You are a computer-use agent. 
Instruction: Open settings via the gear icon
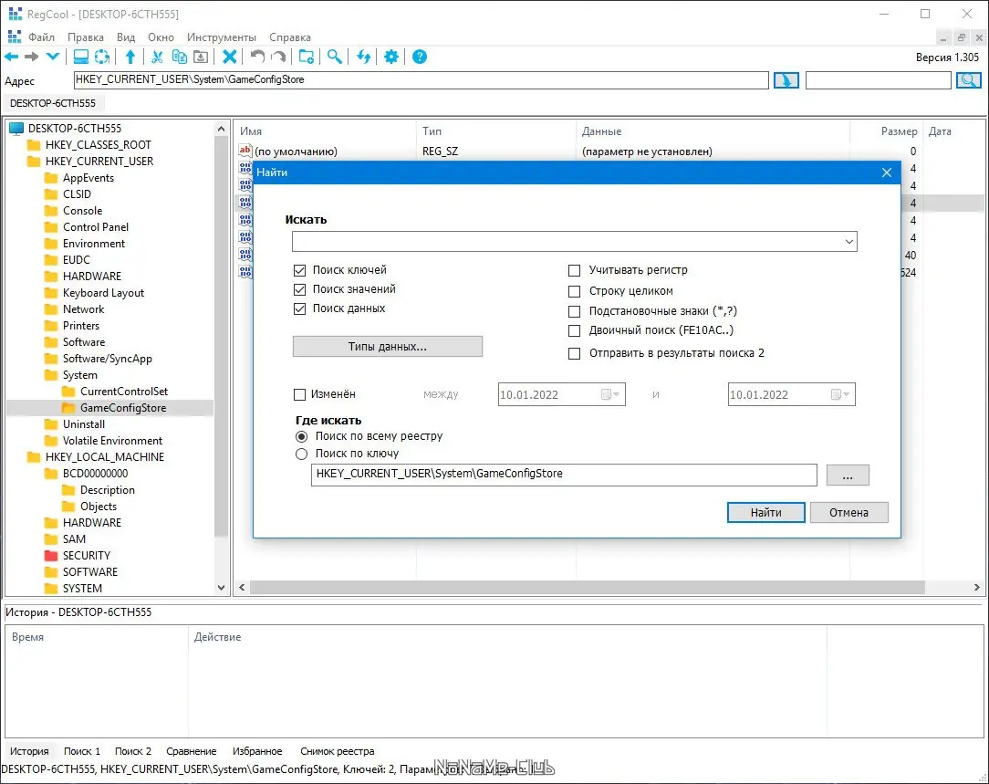391,57
